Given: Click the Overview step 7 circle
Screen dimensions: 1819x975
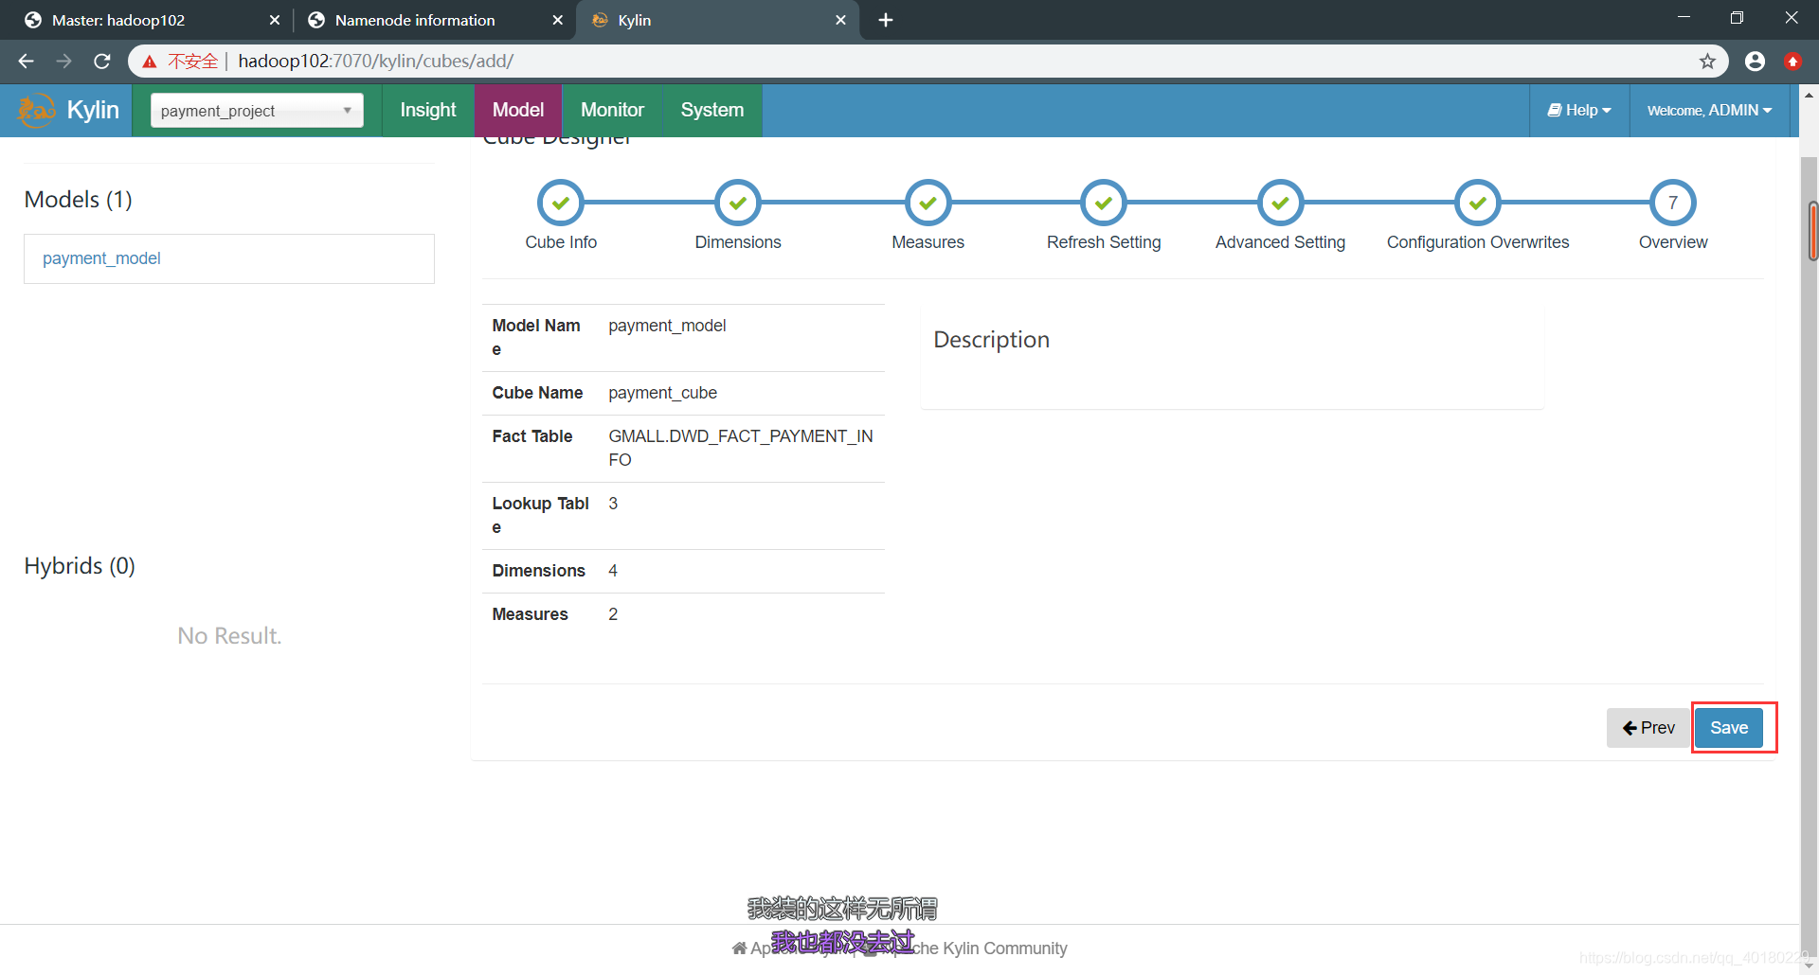Looking at the screenshot, I should pyautogui.click(x=1673, y=203).
